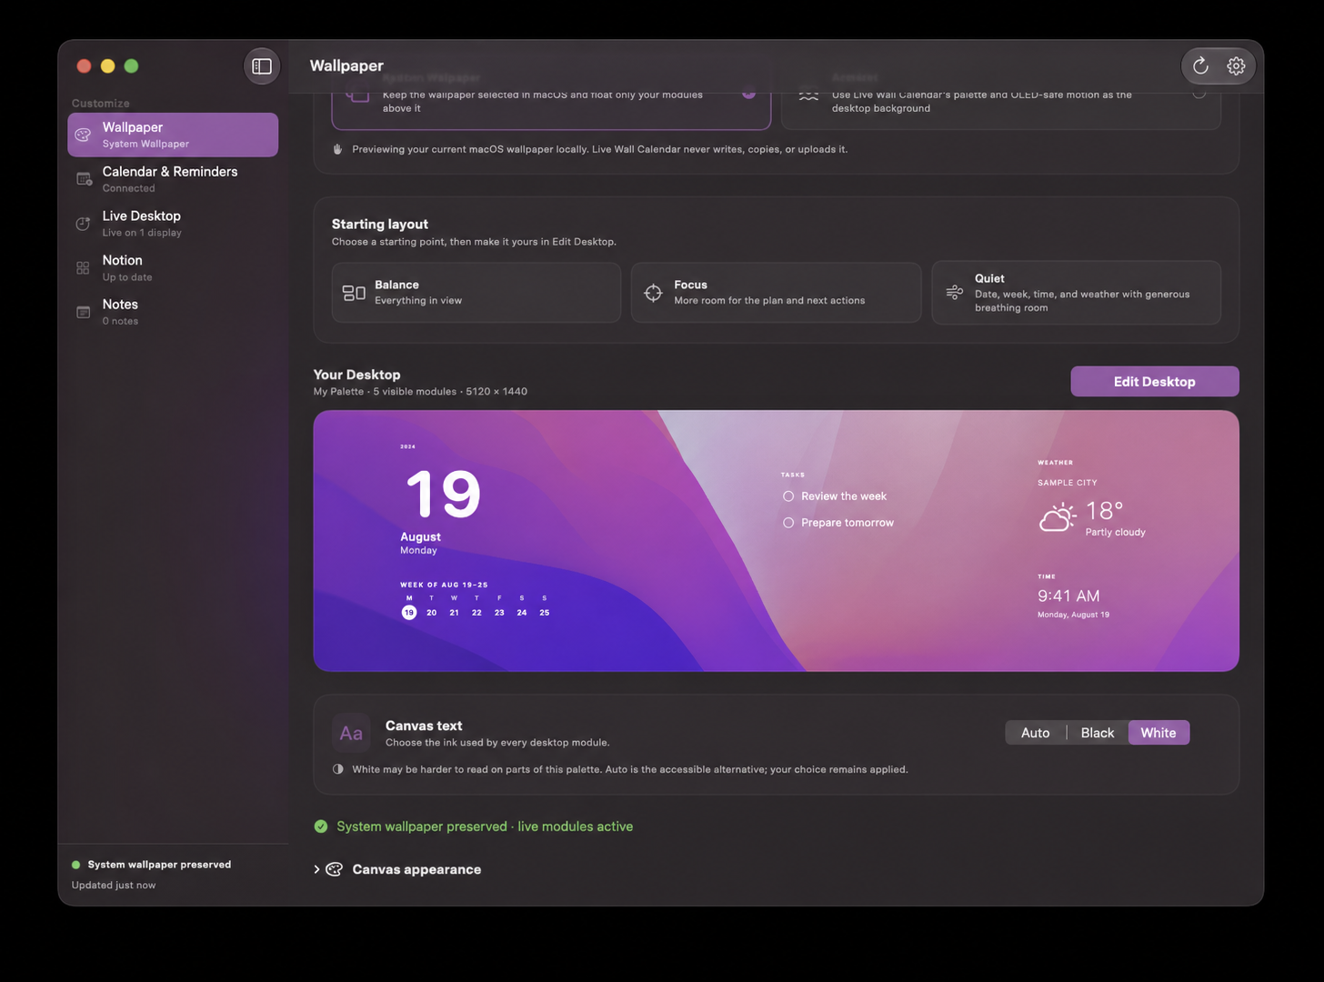Click the Live Desktop sidebar icon
The image size is (1324, 982).
(x=83, y=224)
